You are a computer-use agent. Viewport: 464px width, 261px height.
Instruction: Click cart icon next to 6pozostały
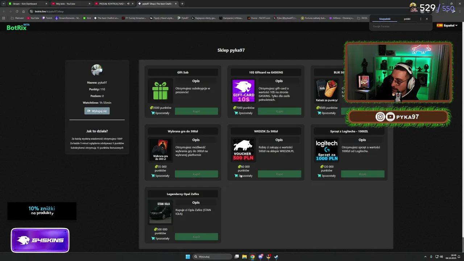tap(153, 113)
